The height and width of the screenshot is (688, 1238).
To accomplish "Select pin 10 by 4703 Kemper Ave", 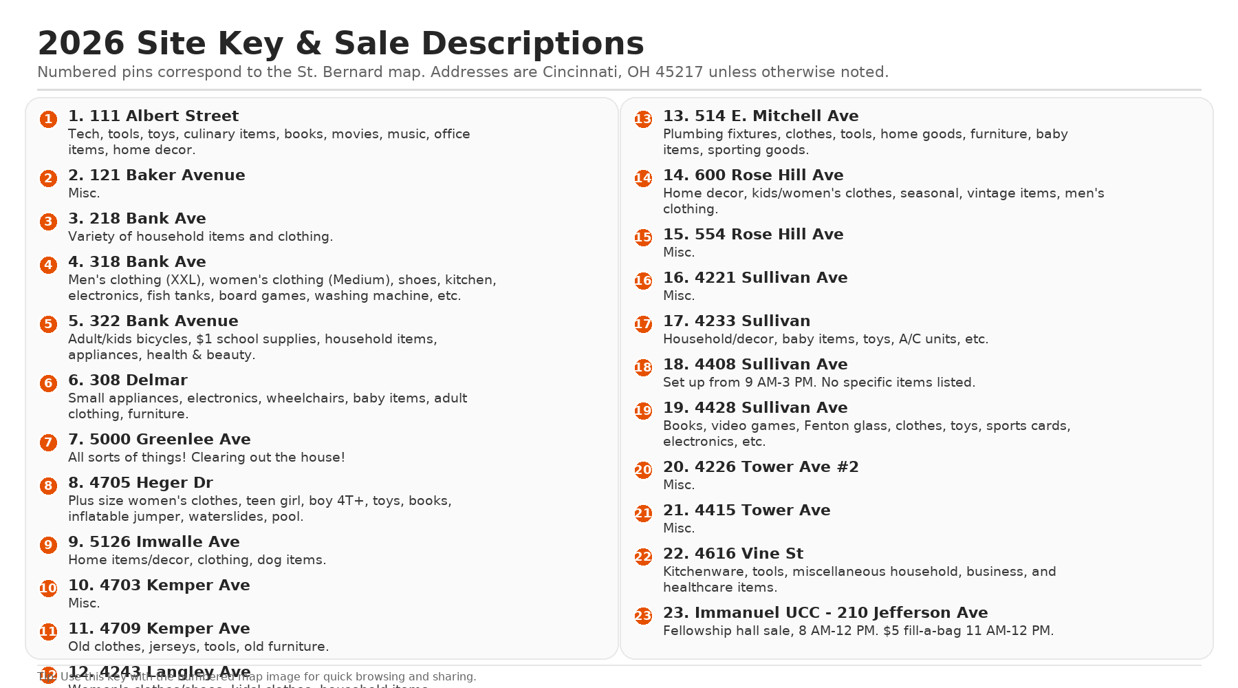I will [48, 589].
